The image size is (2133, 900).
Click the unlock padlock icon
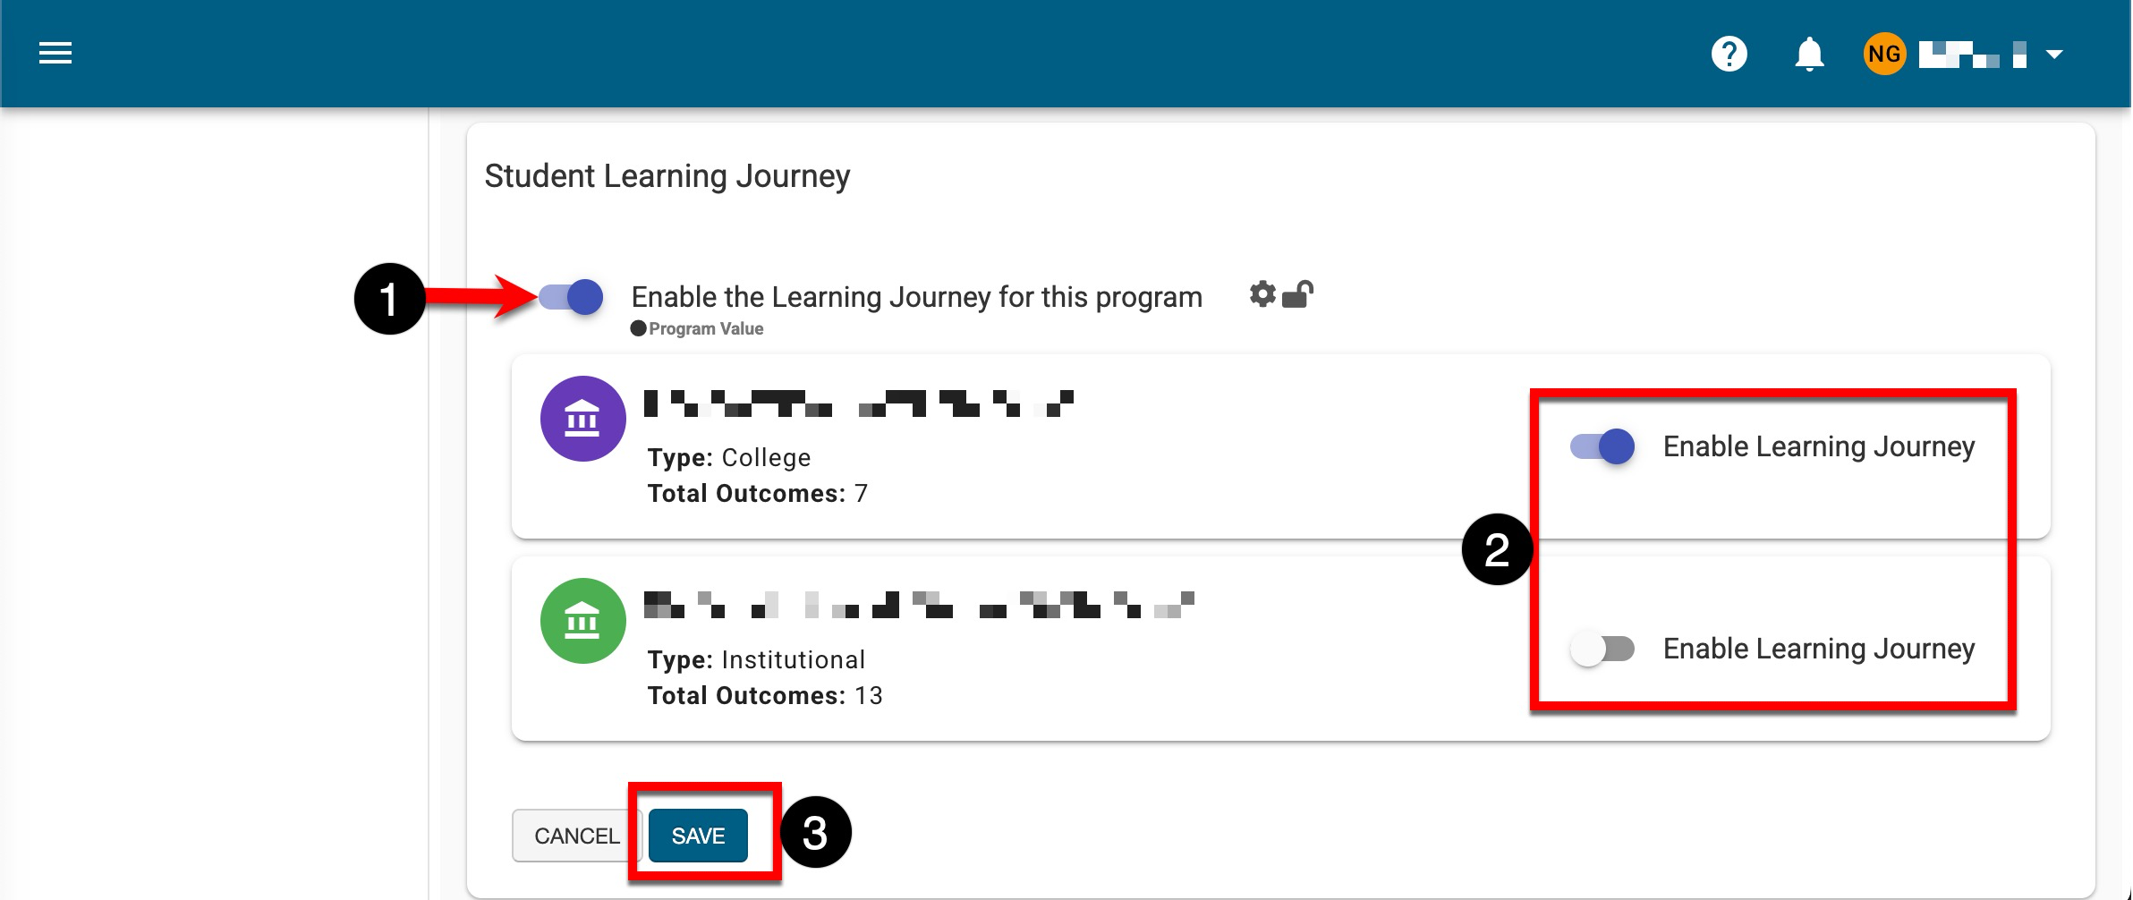point(1297,293)
